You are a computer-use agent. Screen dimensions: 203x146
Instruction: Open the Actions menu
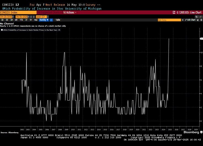tap(70, 12)
